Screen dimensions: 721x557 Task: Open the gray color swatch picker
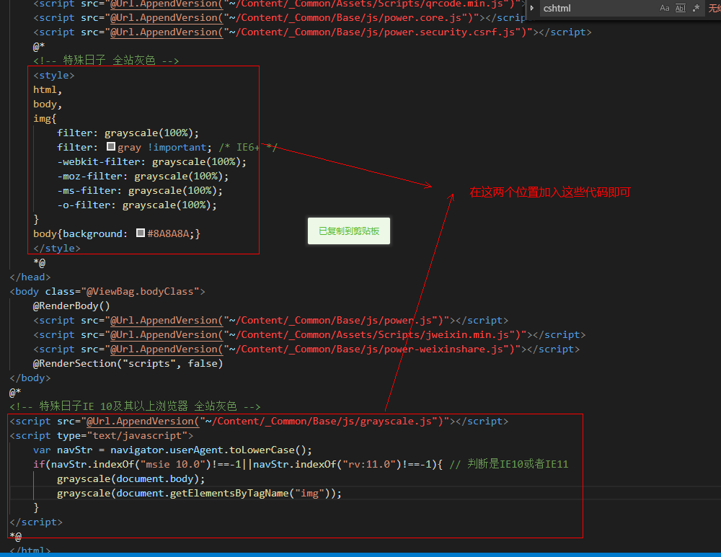pyautogui.click(x=111, y=147)
